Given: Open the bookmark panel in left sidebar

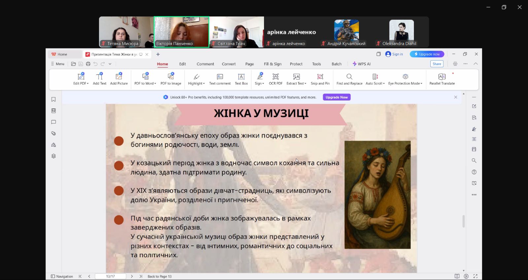Looking at the screenshot, I should 53,99.
